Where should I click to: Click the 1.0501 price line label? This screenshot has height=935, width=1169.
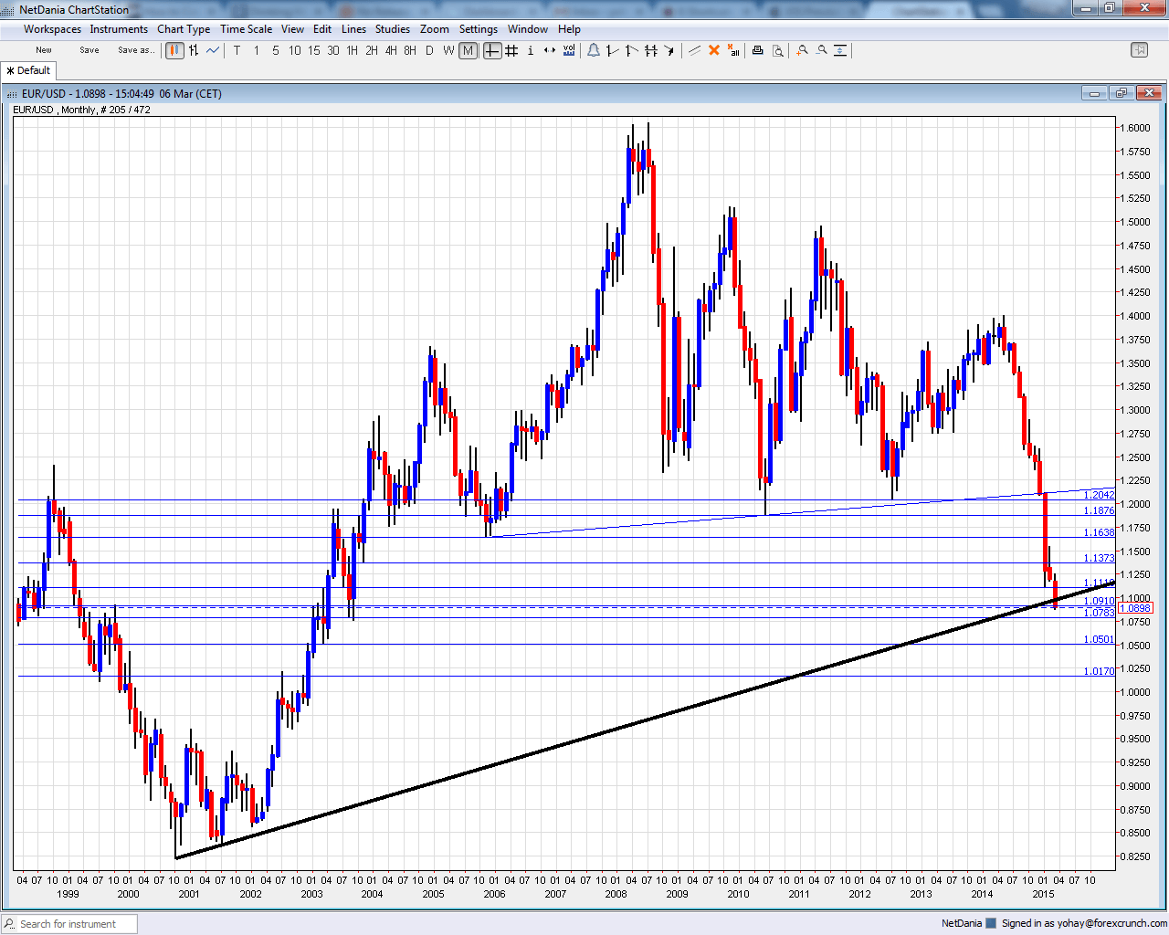click(1099, 640)
